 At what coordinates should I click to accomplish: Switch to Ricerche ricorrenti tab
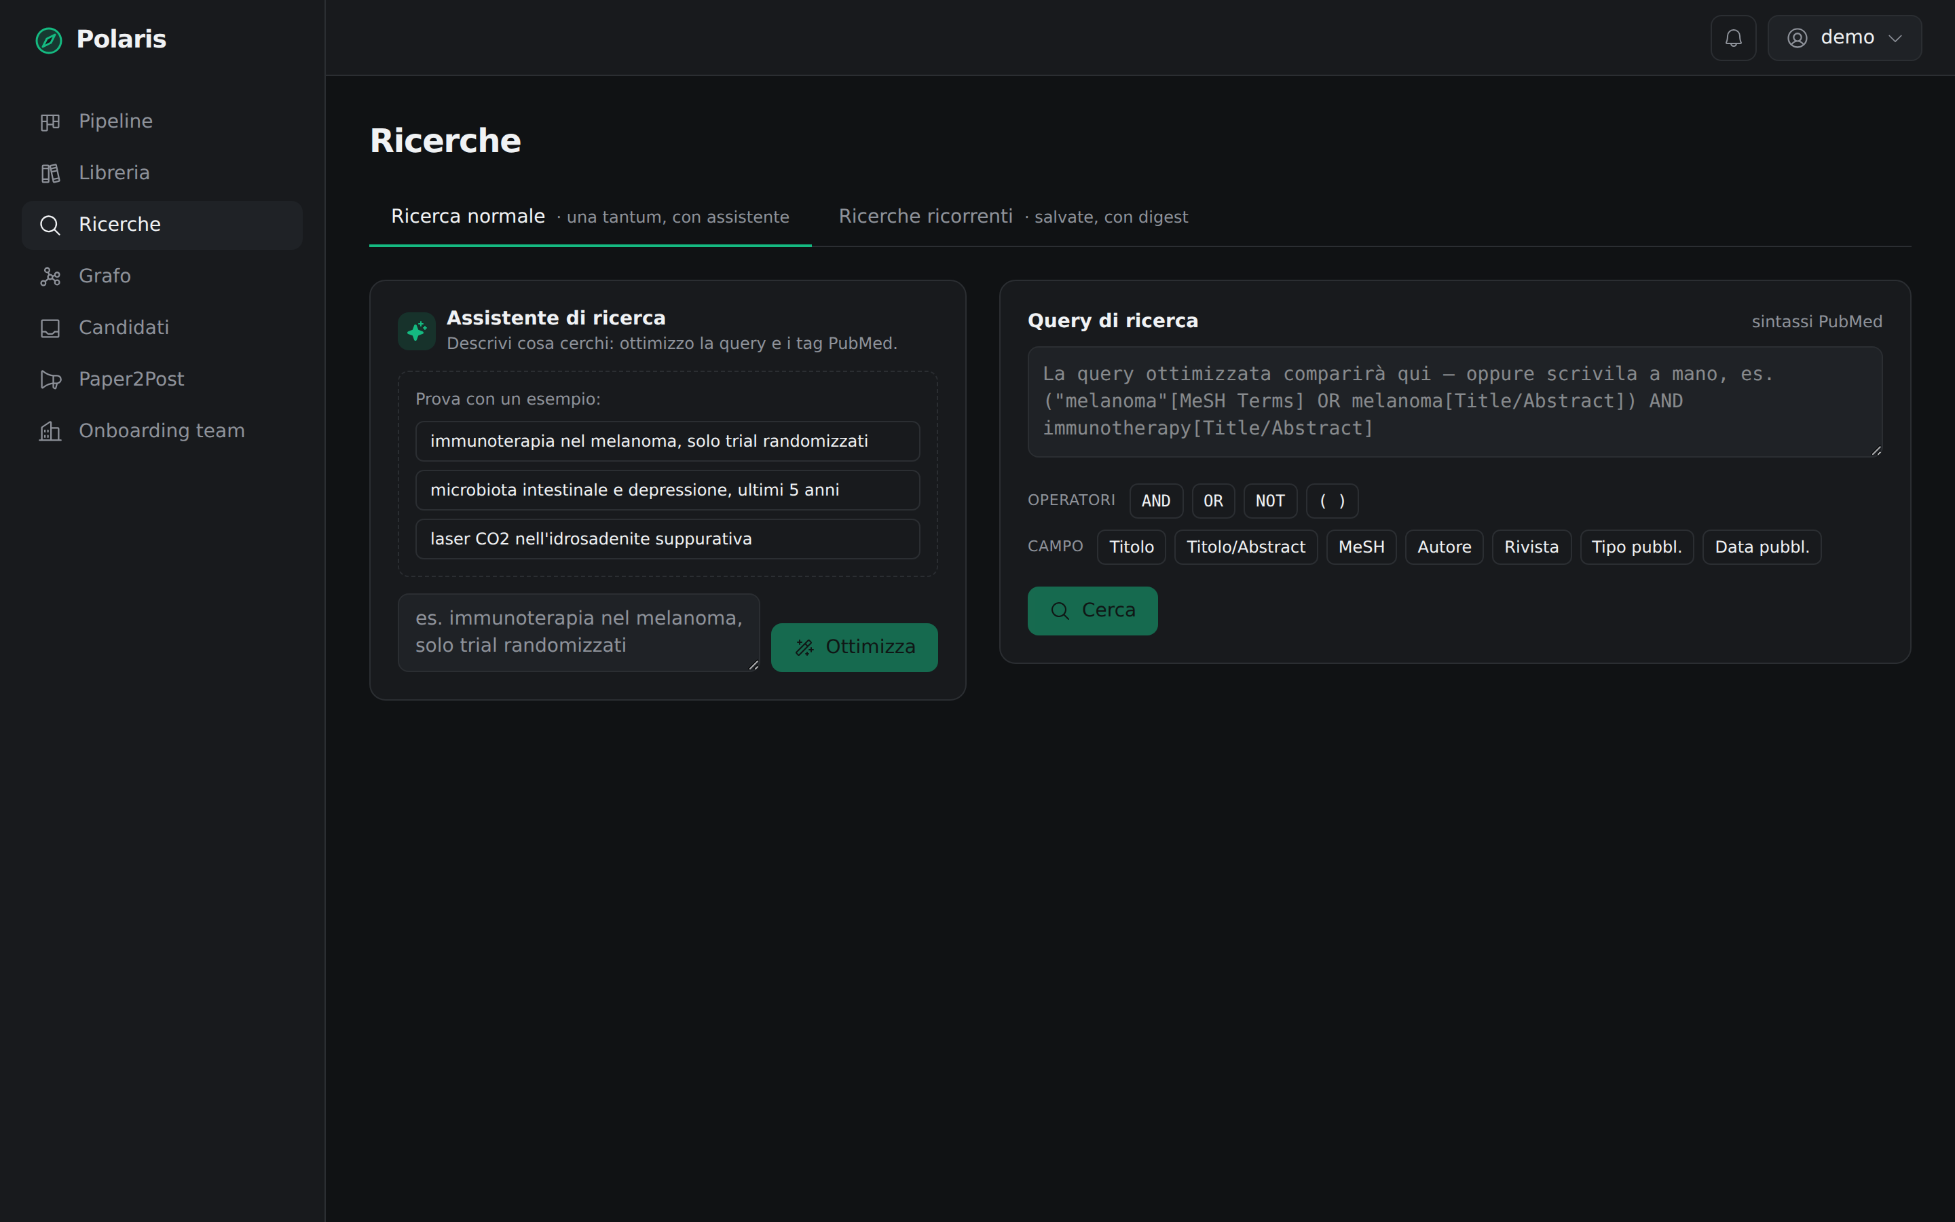(x=1013, y=217)
